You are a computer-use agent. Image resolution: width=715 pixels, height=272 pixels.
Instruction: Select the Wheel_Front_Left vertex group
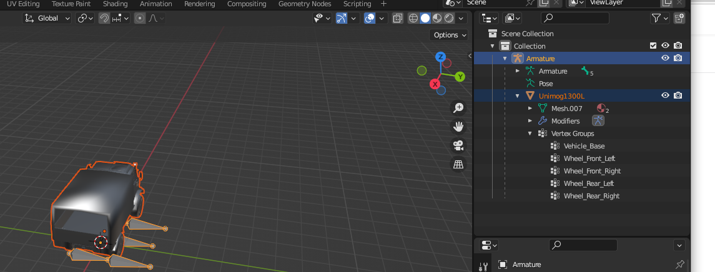pos(589,158)
